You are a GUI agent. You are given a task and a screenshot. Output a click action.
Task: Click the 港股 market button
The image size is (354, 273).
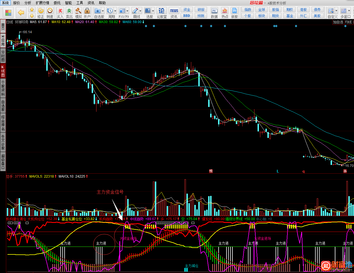pyautogui.click(x=303, y=10)
